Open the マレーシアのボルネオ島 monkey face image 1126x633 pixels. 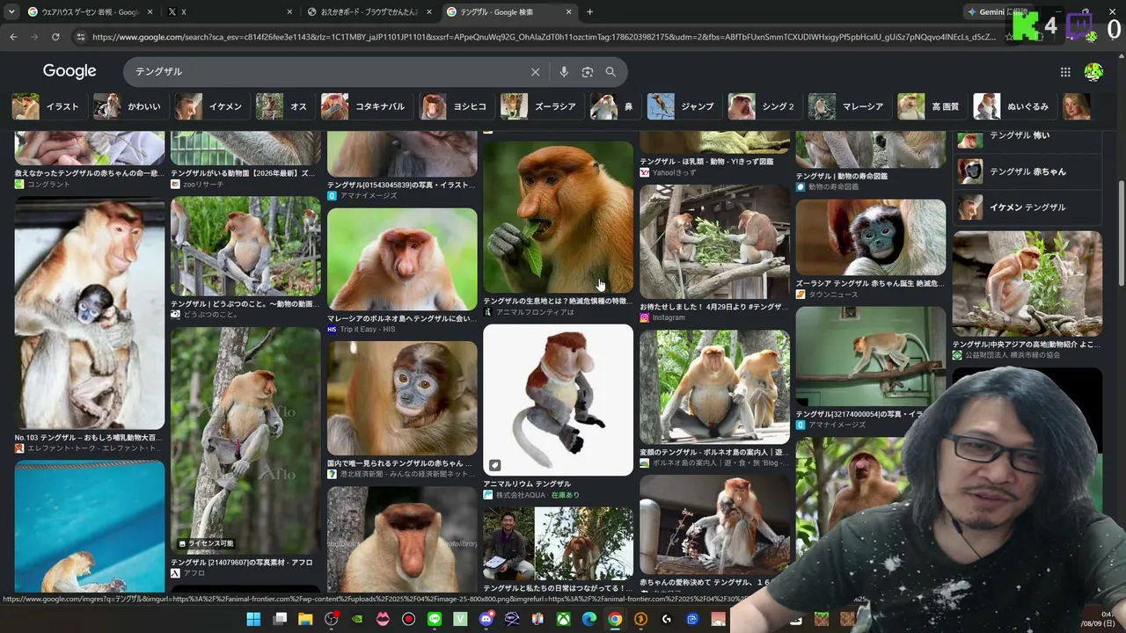402,258
